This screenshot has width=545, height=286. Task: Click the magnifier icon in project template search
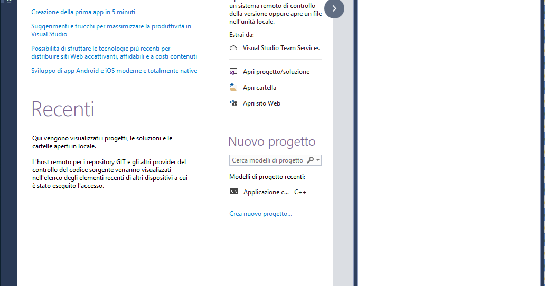click(310, 160)
